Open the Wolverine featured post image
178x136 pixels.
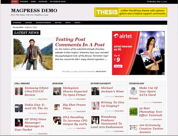33,54
